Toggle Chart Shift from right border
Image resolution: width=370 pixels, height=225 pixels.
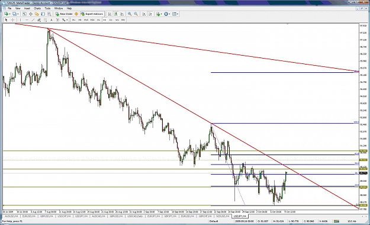pos(150,14)
